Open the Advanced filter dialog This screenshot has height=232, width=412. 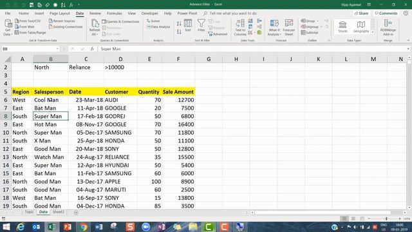[218, 34]
